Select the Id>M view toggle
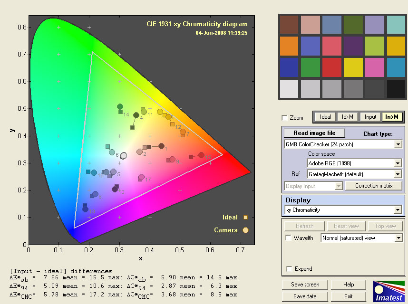 pos(348,117)
